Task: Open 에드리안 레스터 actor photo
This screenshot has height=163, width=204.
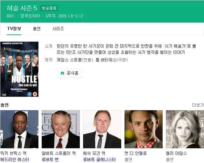Action: 20,129
